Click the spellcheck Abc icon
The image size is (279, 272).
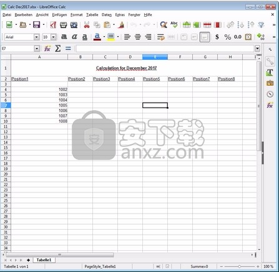coord(174,24)
